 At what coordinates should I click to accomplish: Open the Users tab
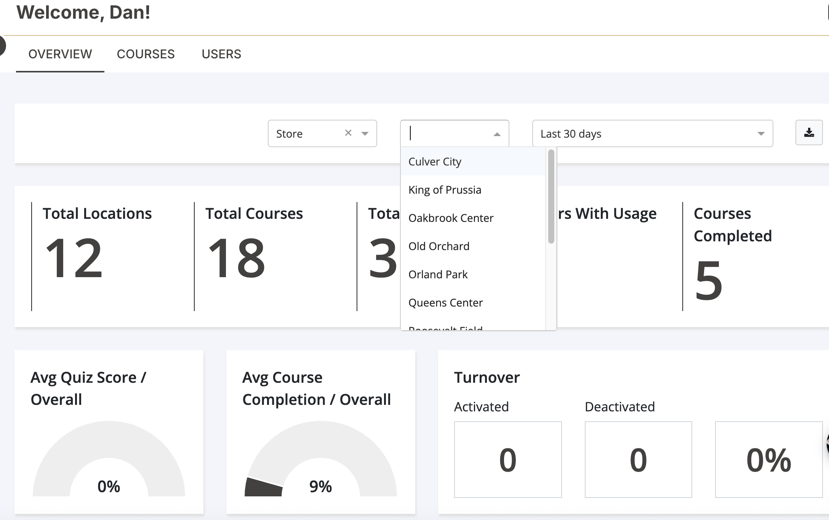pos(221,54)
